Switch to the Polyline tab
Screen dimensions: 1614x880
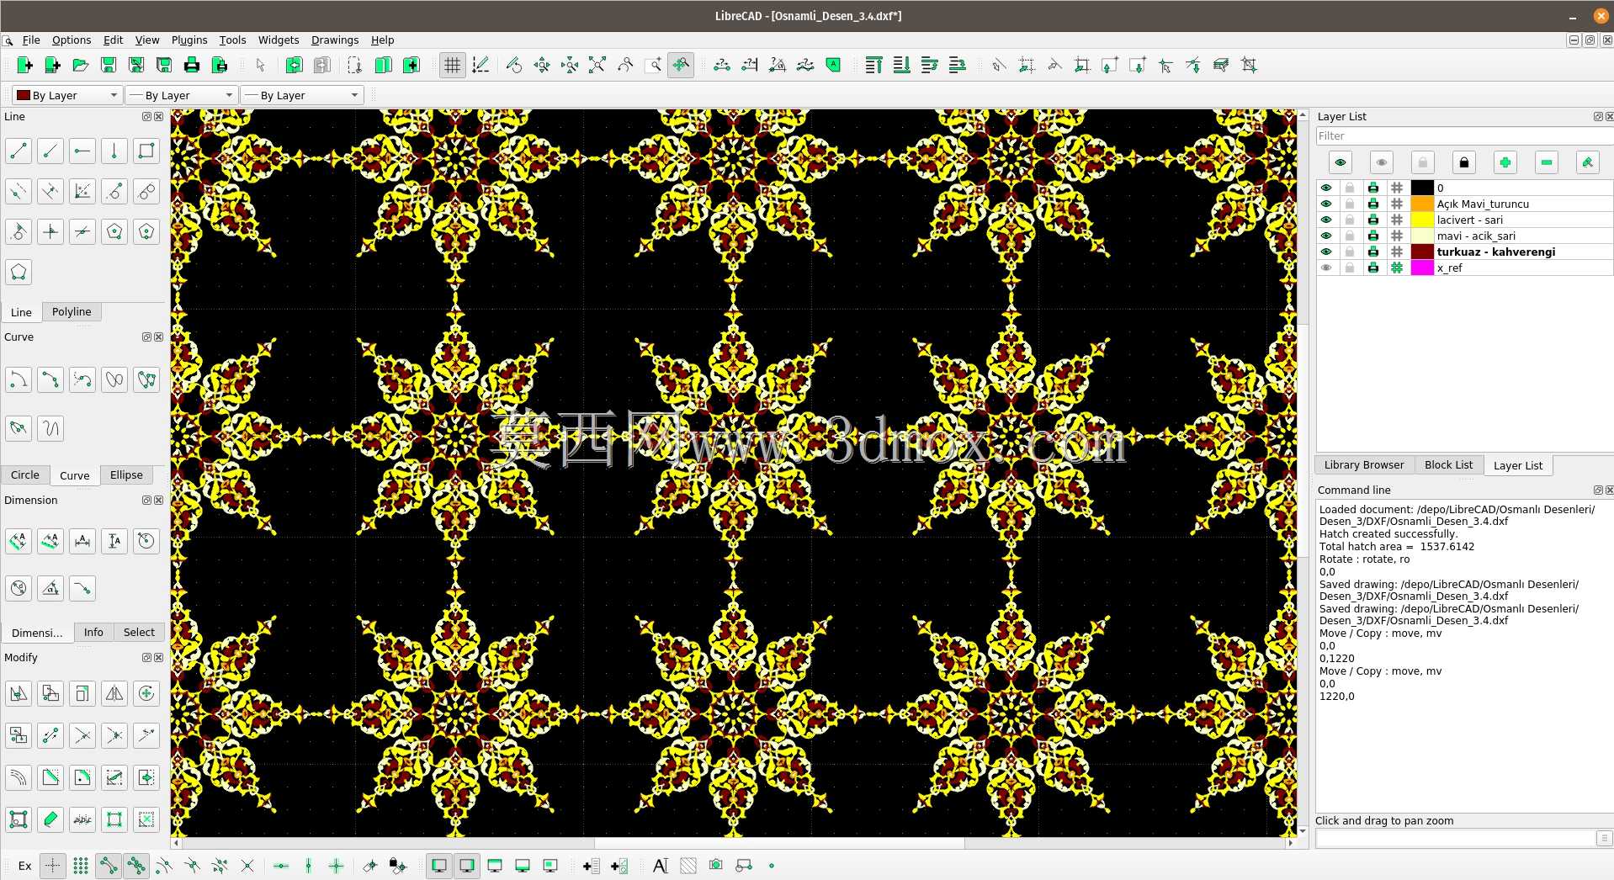72,311
